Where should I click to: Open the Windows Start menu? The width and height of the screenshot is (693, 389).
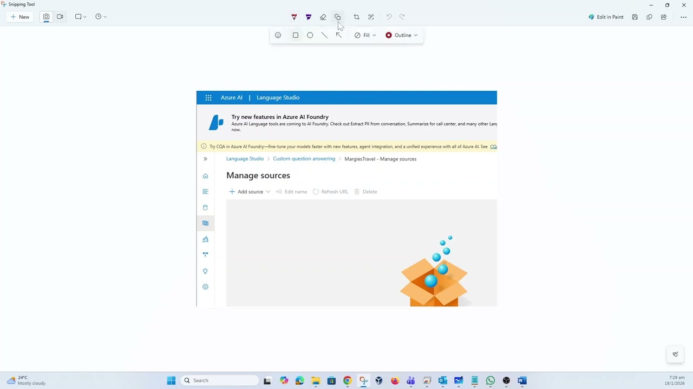click(171, 380)
